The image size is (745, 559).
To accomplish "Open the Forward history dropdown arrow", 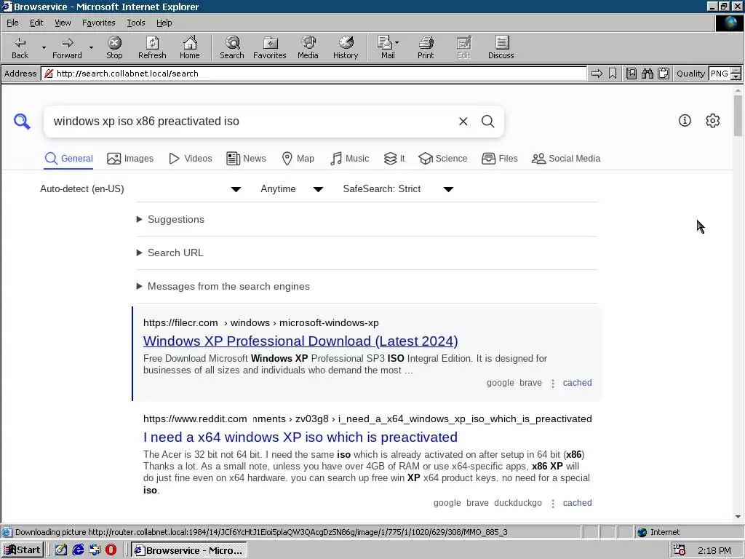I will pos(91,47).
